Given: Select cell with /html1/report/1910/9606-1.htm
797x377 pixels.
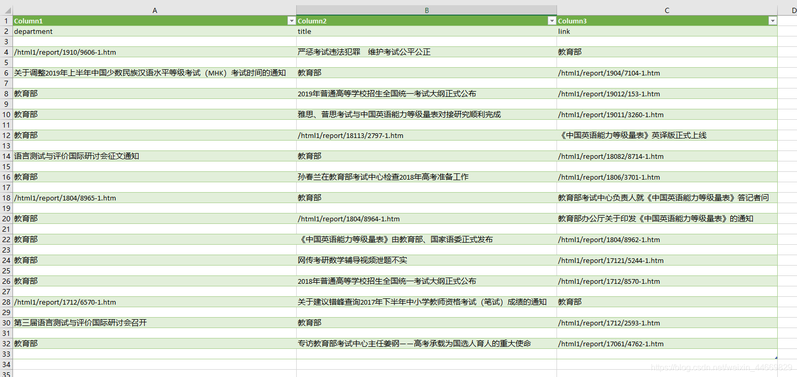Looking at the screenshot, I should click(x=155, y=52).
